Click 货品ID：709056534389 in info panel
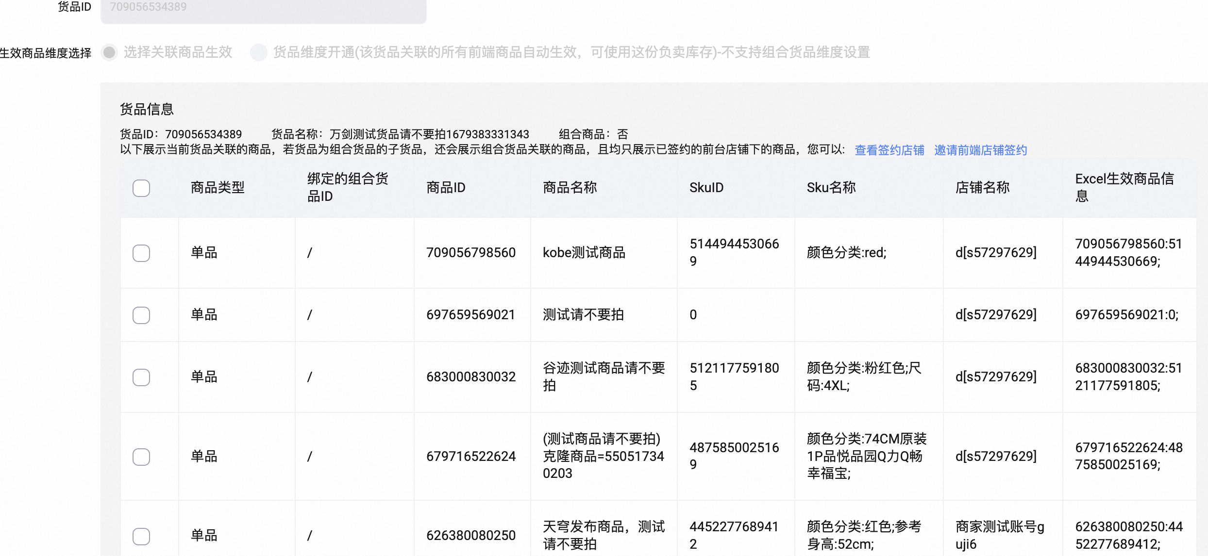Viewport: 1208px width, 556px height. [181, 134]
